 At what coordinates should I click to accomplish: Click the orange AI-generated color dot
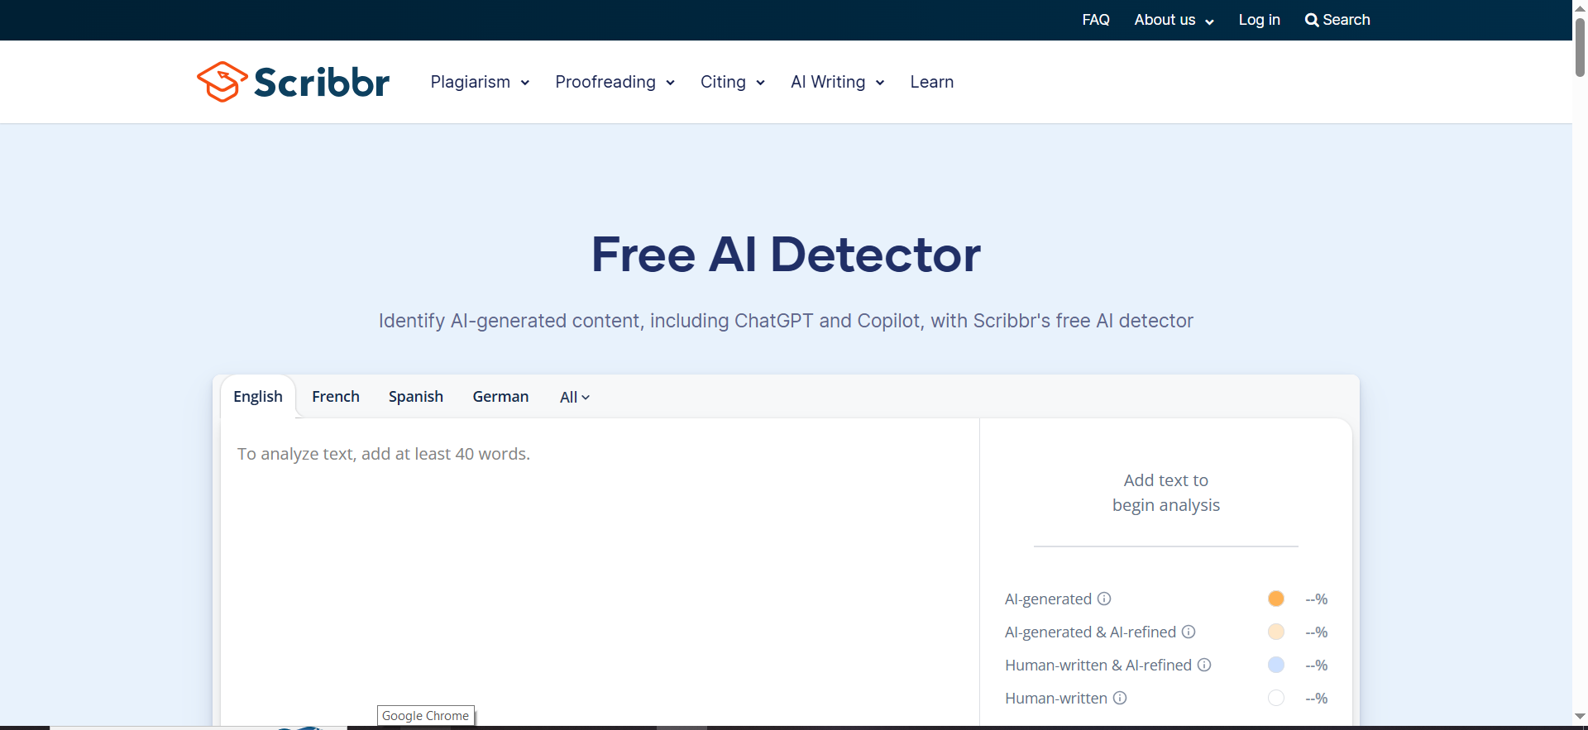pyautogui.click(x=1276, y=599)
